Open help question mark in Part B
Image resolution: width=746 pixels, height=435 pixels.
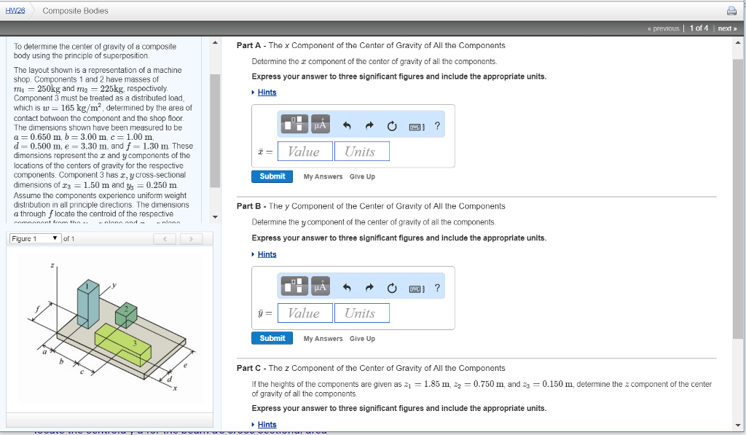coord(437,288)
